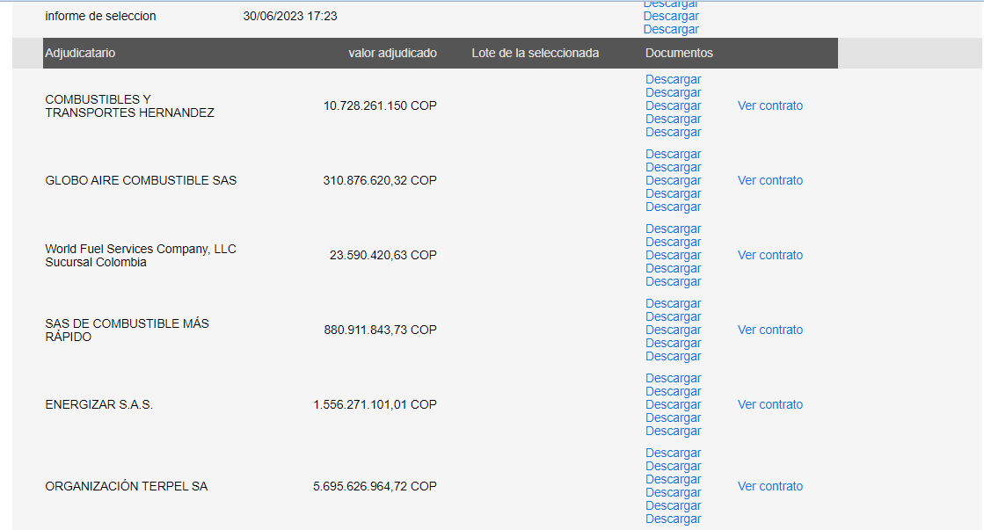984x530 pixels.
Task: Select the informe de seleccion label
Action: [x=100, y=16]
